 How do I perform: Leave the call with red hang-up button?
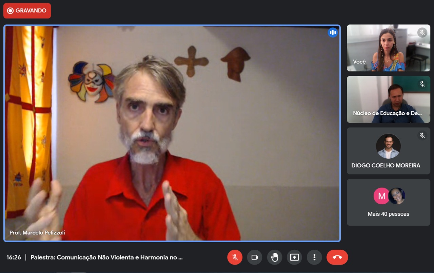[x=337, y=257]
